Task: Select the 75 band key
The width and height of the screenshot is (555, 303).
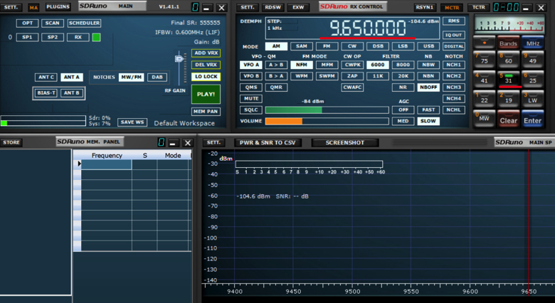Action: click(485, 60)
